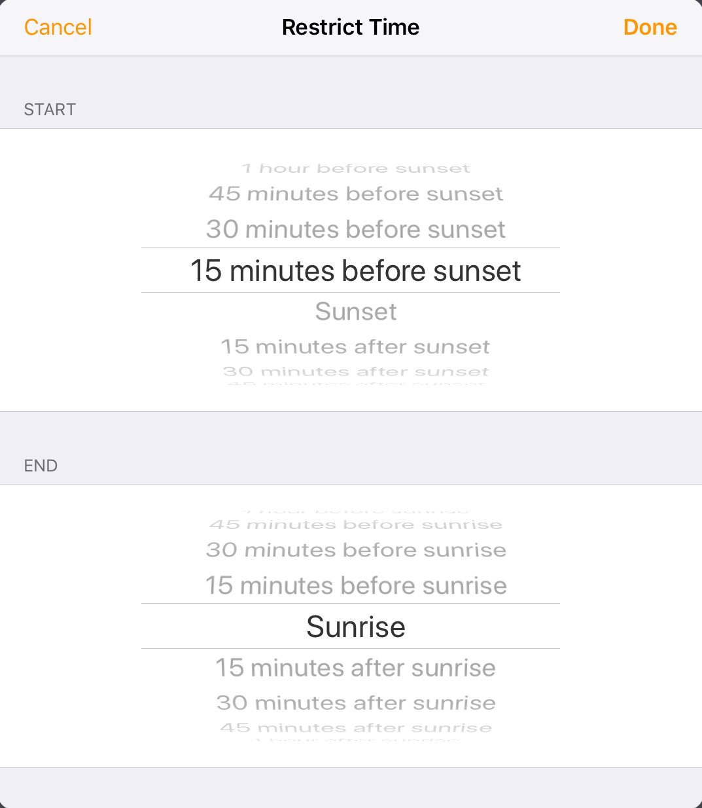Tap the START section header
Viewport: 702px width, 808px height.
coord(50,109)
